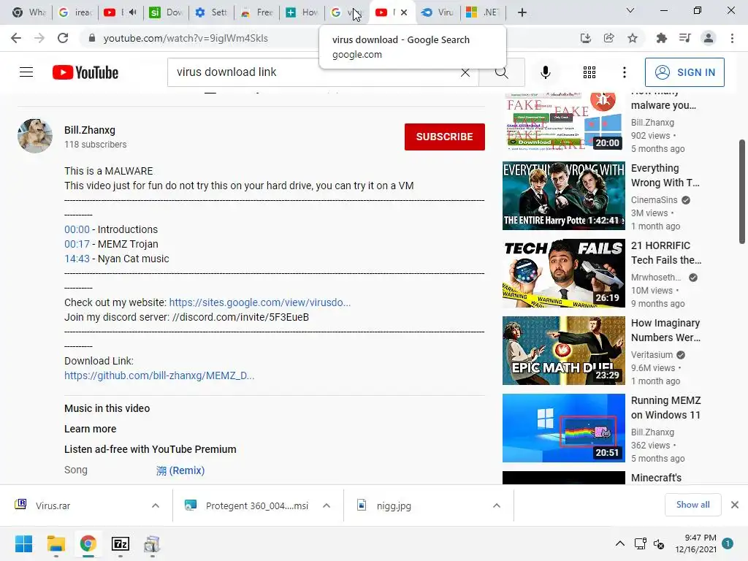Subscribe to Bill.Zhanxg channel

point(445,137)
